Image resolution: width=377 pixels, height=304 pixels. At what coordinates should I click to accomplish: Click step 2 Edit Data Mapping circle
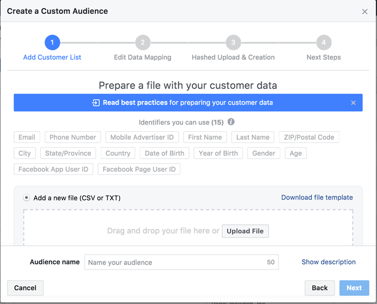click(143, 43)
